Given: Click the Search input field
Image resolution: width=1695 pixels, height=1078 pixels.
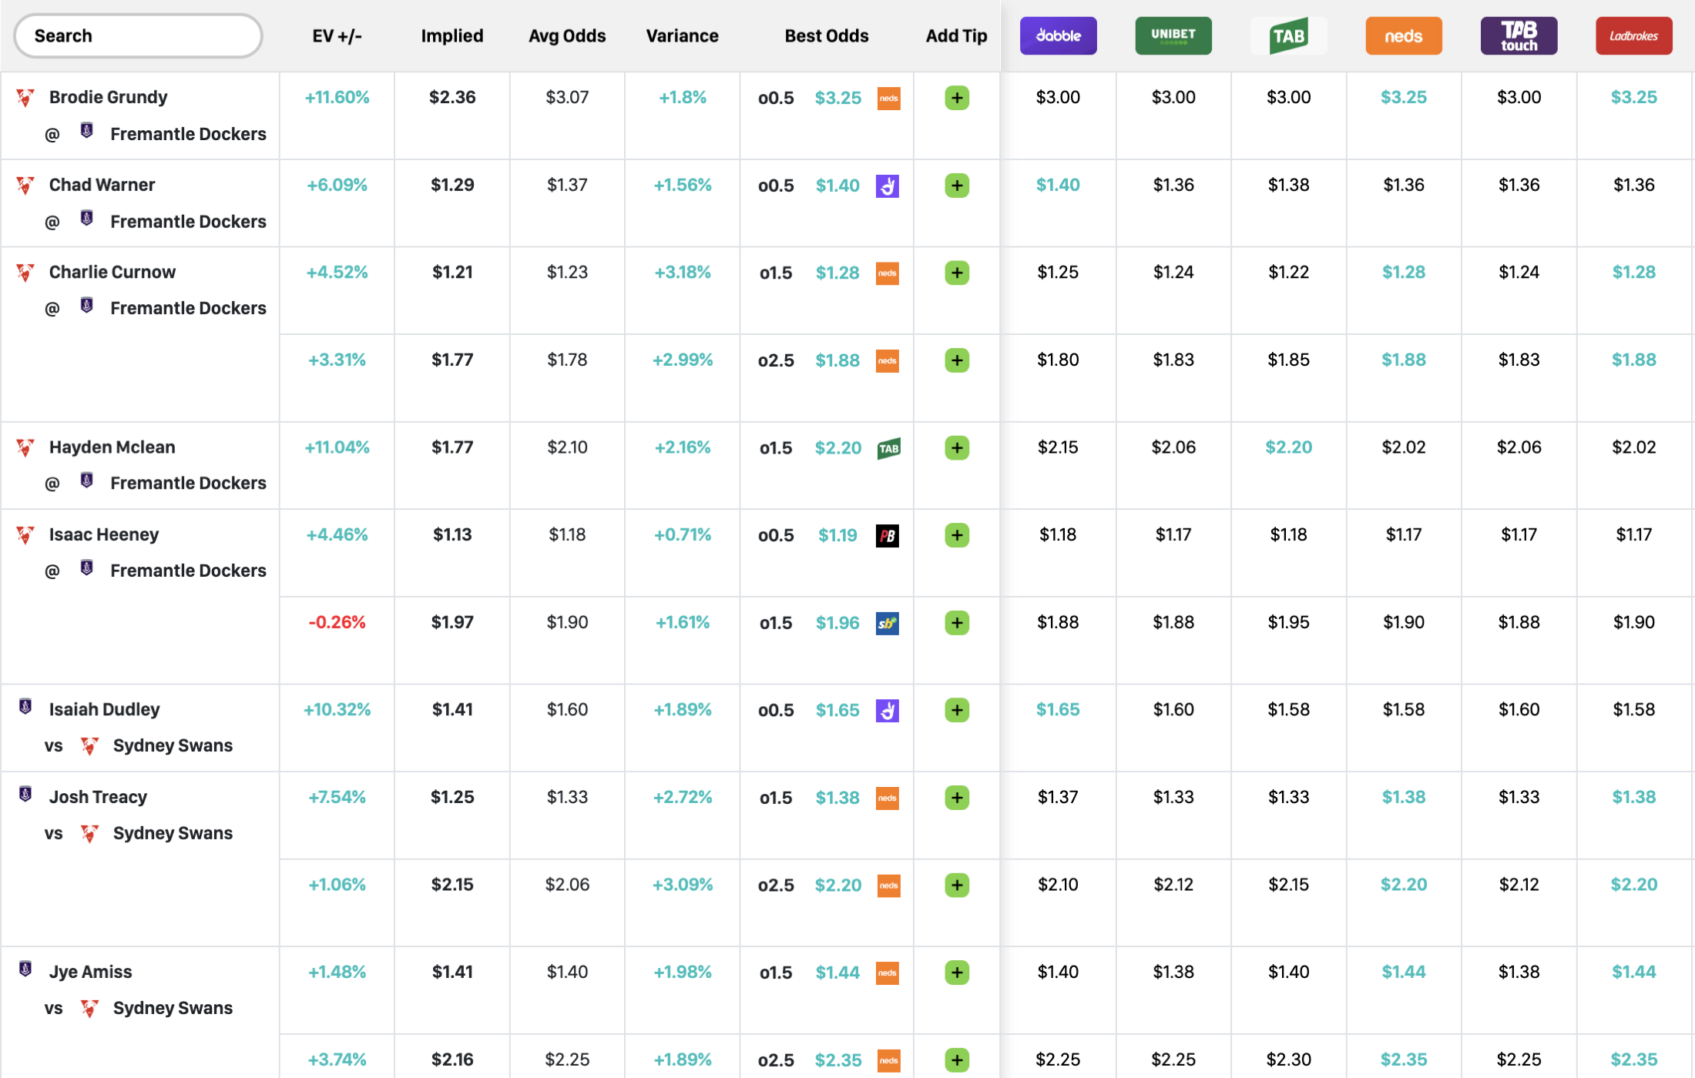Looking at the screenshot, I should tap(139, 35).
